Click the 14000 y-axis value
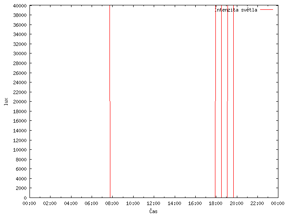 pyautogui.click(x=20, y=131)
